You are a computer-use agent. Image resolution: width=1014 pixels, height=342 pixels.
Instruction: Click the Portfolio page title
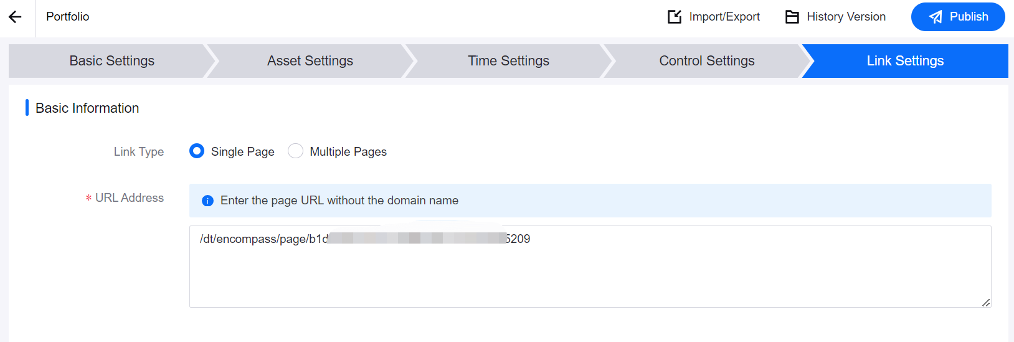click(68, 17)
